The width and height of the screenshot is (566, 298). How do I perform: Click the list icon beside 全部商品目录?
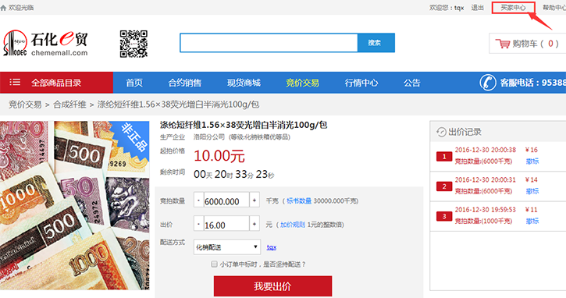coord(15,82)
